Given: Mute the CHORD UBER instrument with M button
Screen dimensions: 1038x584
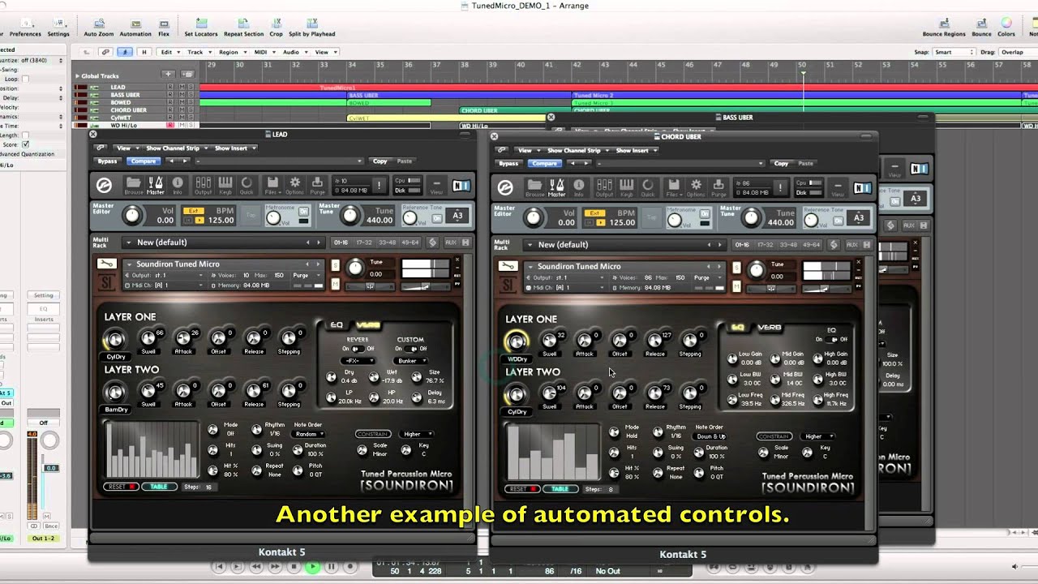Looking at the screenshot, I should pyautogui.click(x=736, y=286).
